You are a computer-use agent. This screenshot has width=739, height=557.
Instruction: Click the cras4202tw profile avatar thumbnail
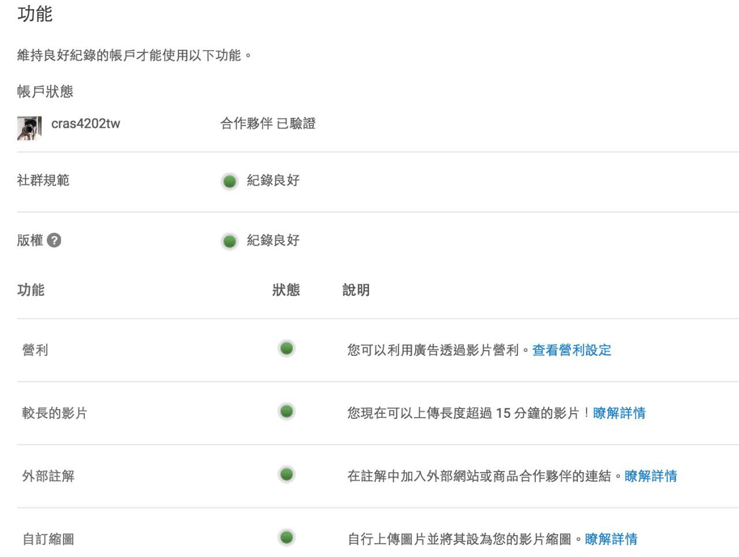tap(29, 128)
